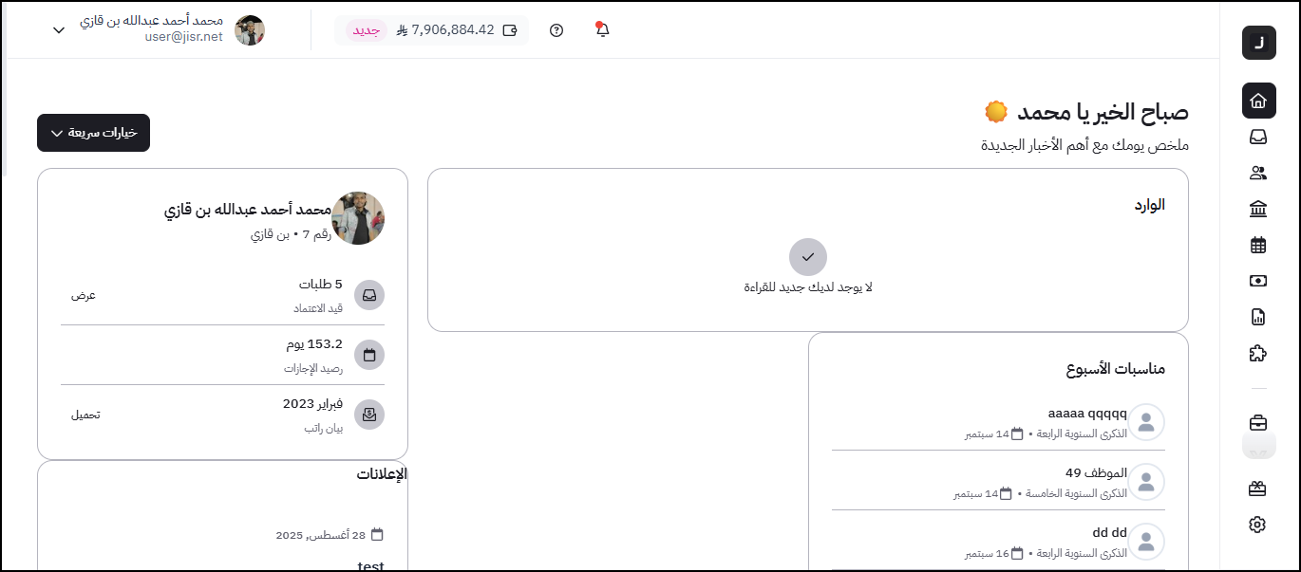
Task: Expand the خيارات سريعة quick options dropdown
Action: pos(93,133)
